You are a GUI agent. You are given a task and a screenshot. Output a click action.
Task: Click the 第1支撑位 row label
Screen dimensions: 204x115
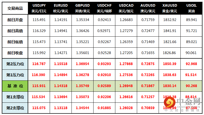coord(15,97)
